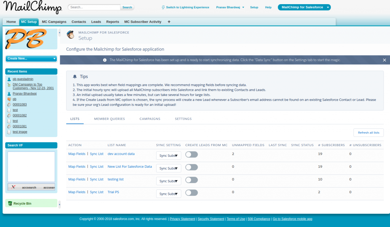Click in the header Search field
390x227 pixels.
[94, 8]
